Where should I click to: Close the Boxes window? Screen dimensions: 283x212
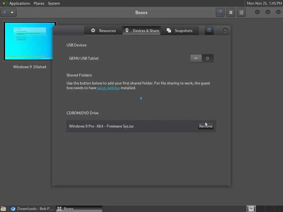click(278, 12)
